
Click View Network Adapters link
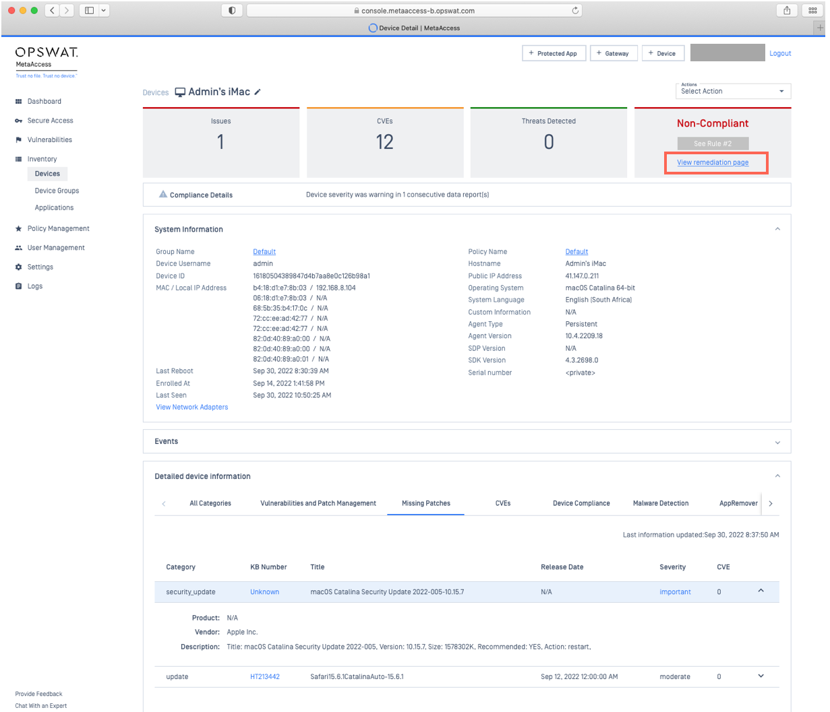(192, 407)
